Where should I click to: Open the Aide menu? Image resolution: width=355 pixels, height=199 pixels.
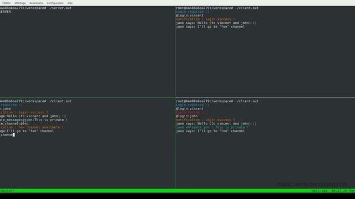click(x=70, y=3)
